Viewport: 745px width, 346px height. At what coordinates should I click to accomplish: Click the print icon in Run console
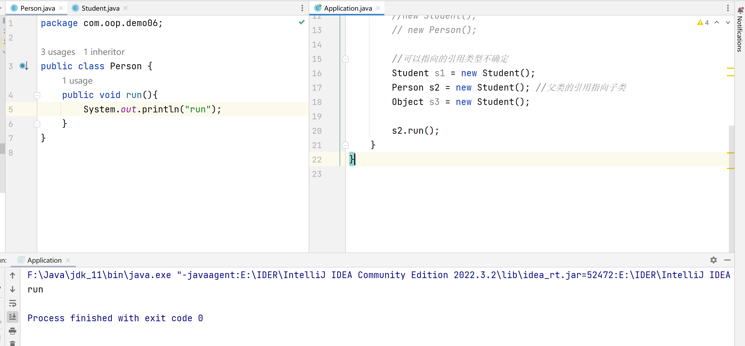pos(13,331)
